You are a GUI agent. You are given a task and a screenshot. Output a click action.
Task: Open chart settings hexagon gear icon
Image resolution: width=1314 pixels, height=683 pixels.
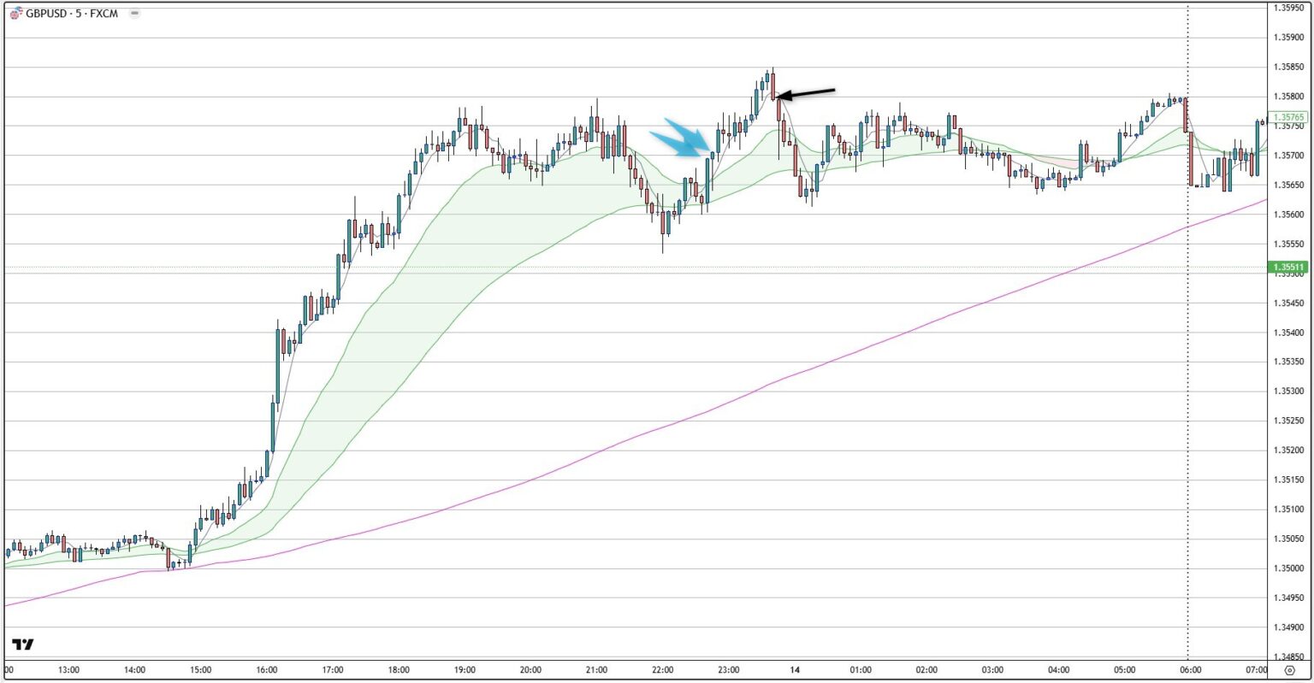(x=1289, y=670)
